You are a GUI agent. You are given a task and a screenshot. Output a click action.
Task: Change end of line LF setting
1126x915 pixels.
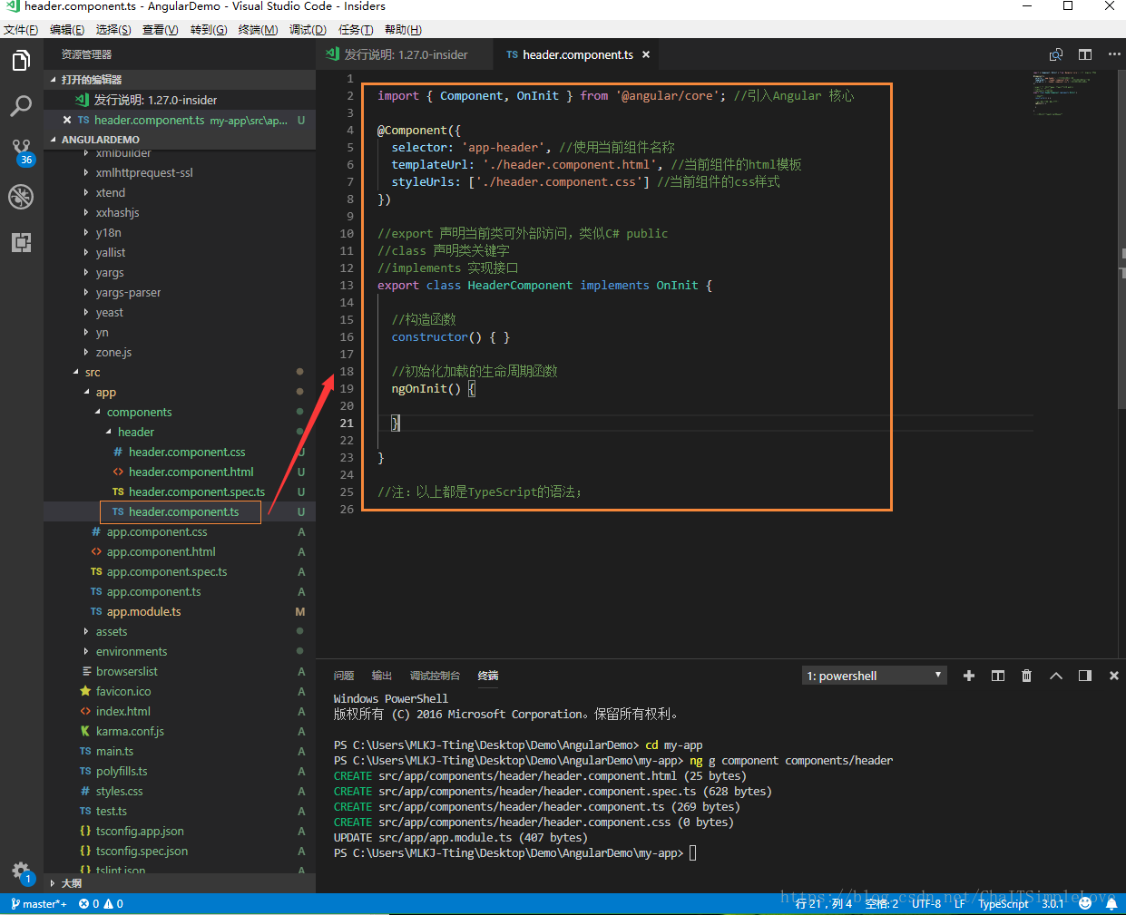960,904
